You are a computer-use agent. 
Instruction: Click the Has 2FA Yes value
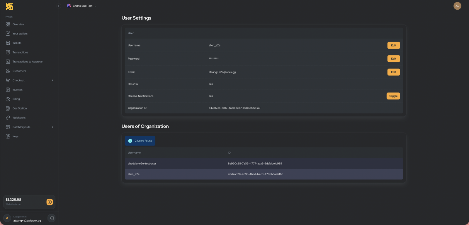(x=211, y=84)
